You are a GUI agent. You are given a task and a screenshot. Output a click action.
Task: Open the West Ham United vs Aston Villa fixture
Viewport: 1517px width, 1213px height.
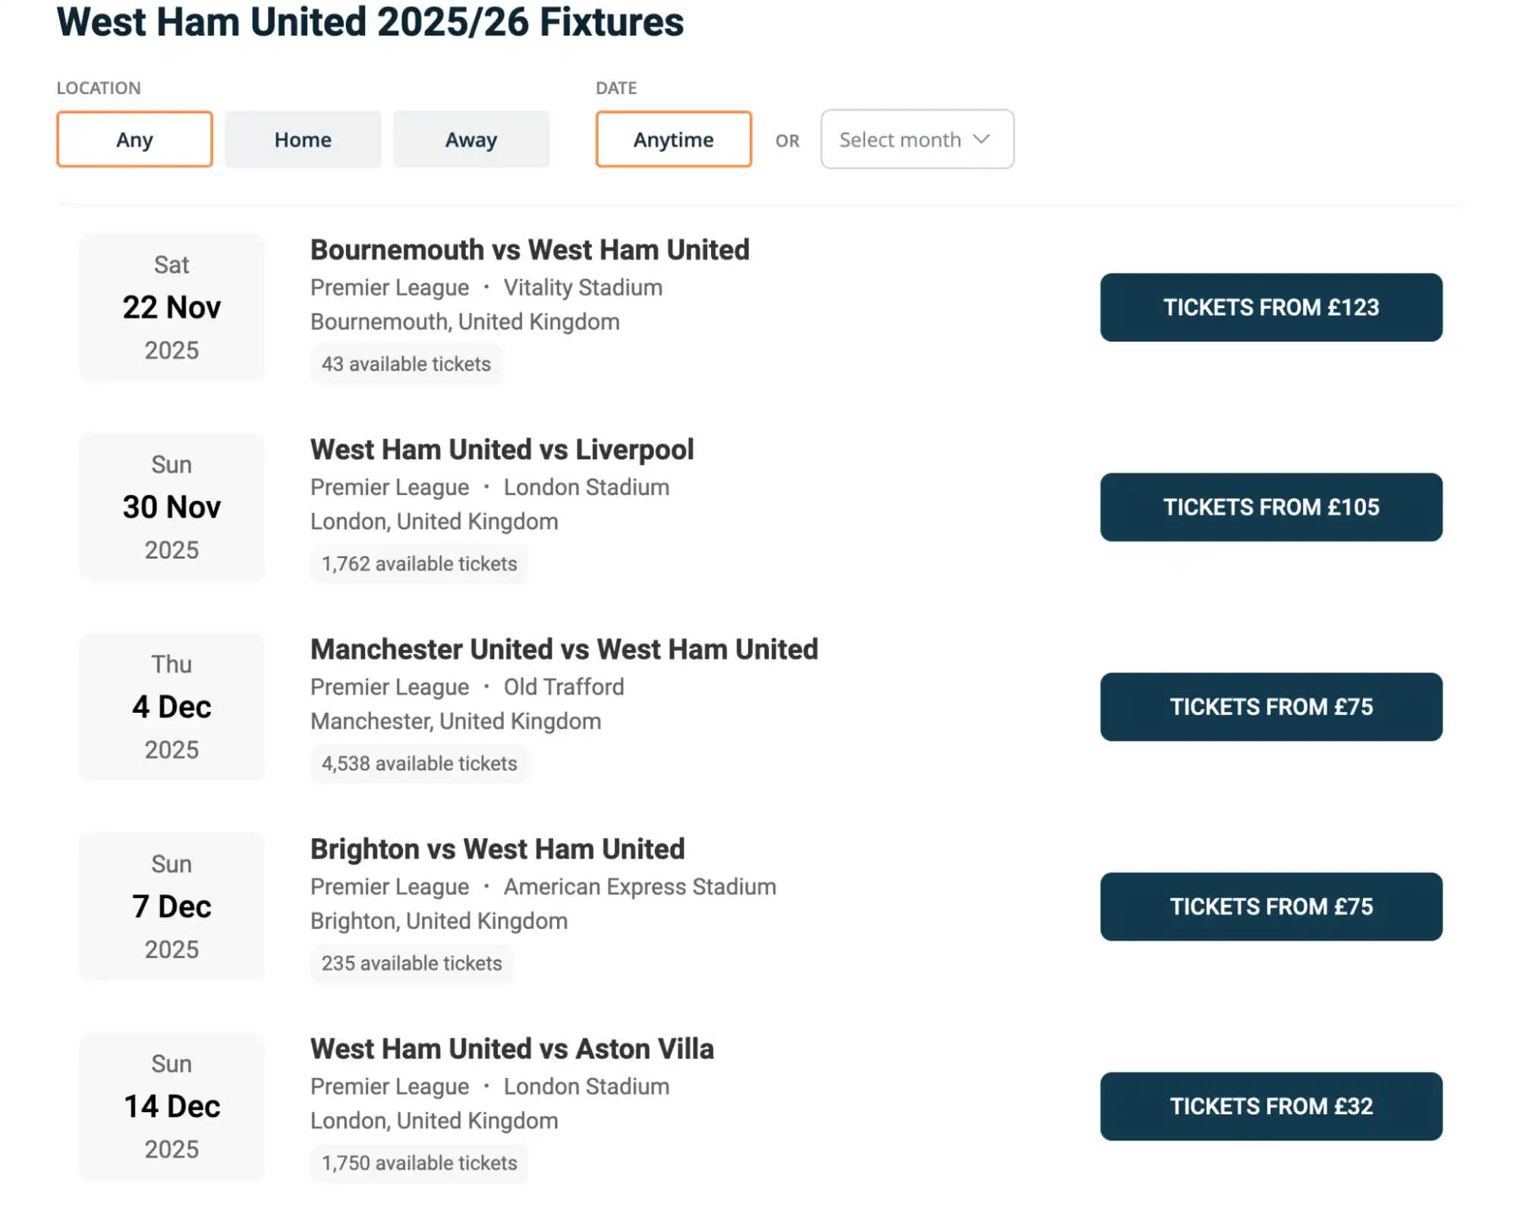[x=511, y=1048]
